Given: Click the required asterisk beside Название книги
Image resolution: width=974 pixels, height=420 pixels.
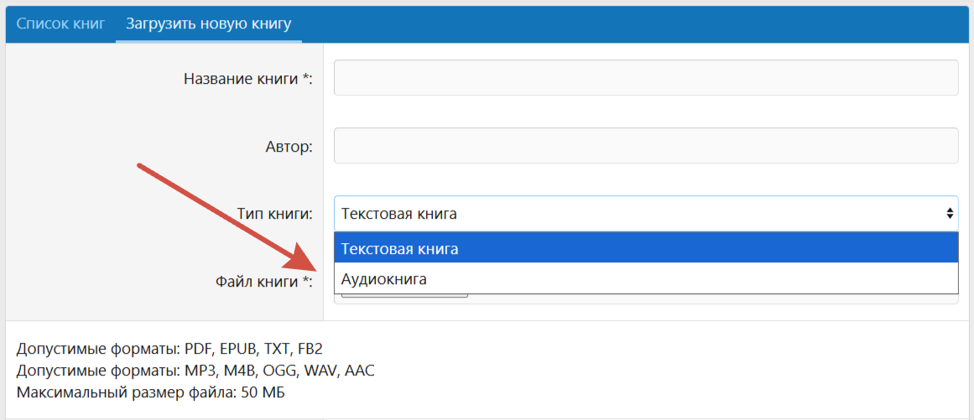Looking at the screenshot, I should 305,77.
